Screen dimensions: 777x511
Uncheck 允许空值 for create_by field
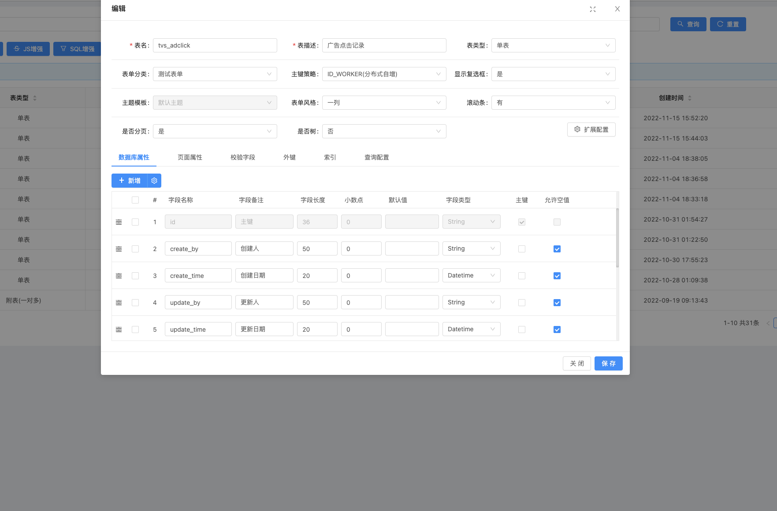click(x=557, y=249)
